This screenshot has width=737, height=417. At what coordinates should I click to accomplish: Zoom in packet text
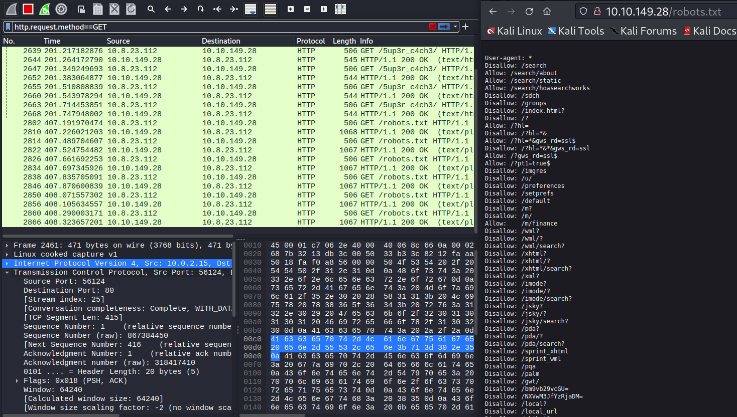[291, 9]
